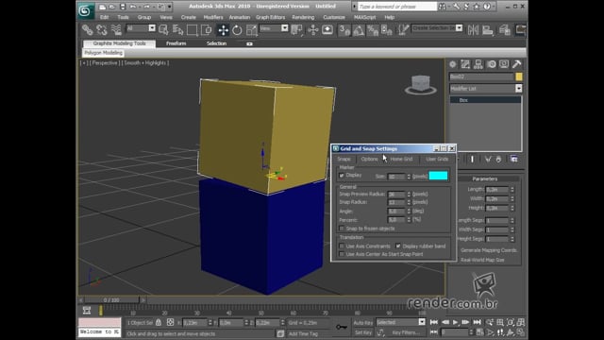Toggle Window/Crossing selection mode

click(x=207, y=29)
